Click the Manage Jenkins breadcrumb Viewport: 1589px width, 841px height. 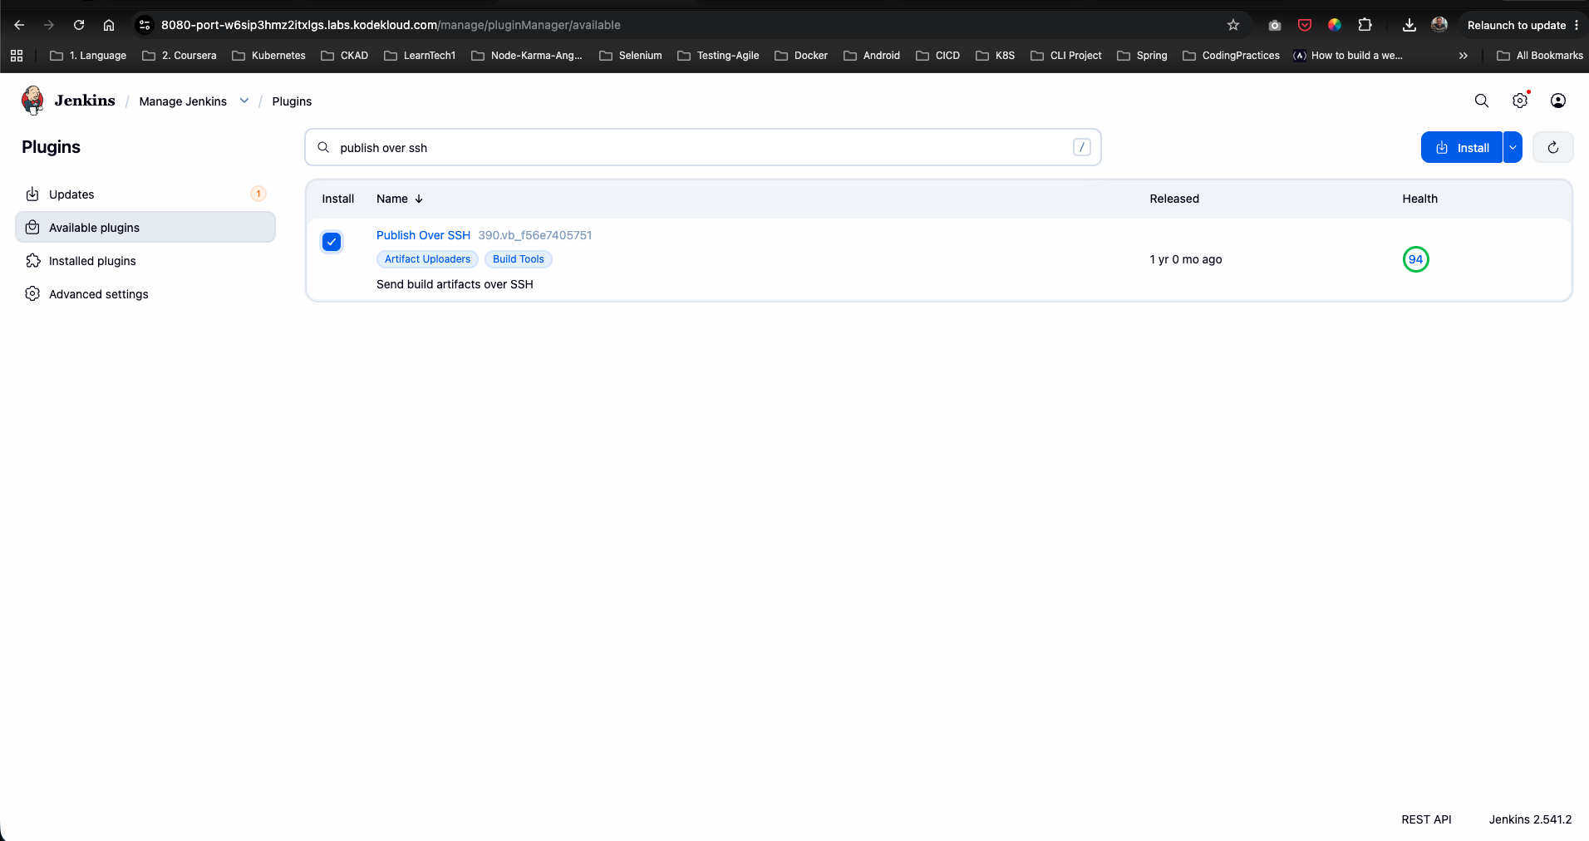pyautogui.click(x=183, y=101)
